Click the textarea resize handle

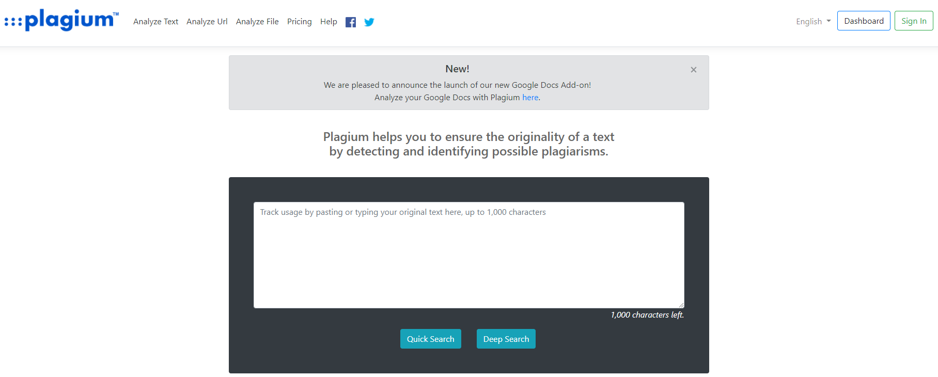pyautogui.click(x=681, y=305)
